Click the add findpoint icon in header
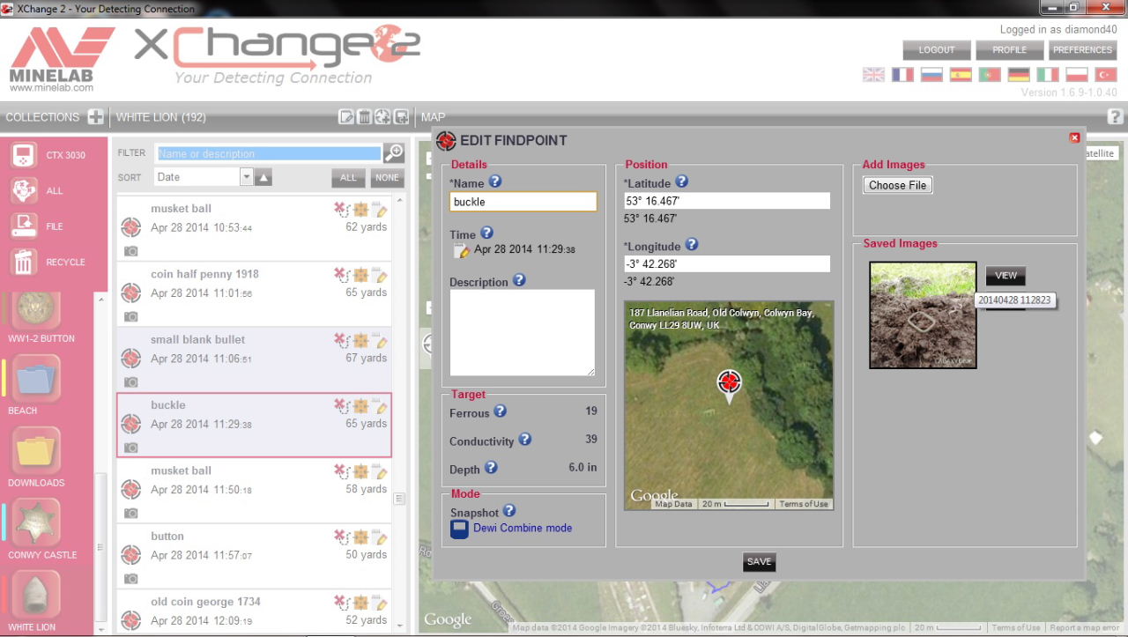Screen dimensions: 1128x637 coord(382,117)
